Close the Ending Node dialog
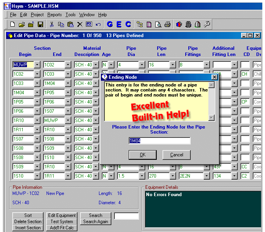 pyautogui.click(x=214, y=77)
